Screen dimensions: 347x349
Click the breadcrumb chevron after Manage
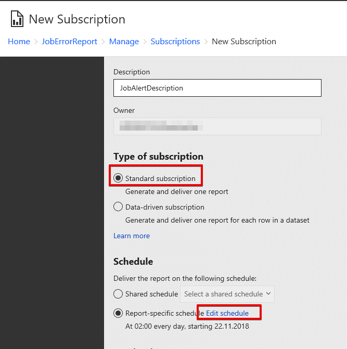tap(145, 42)
